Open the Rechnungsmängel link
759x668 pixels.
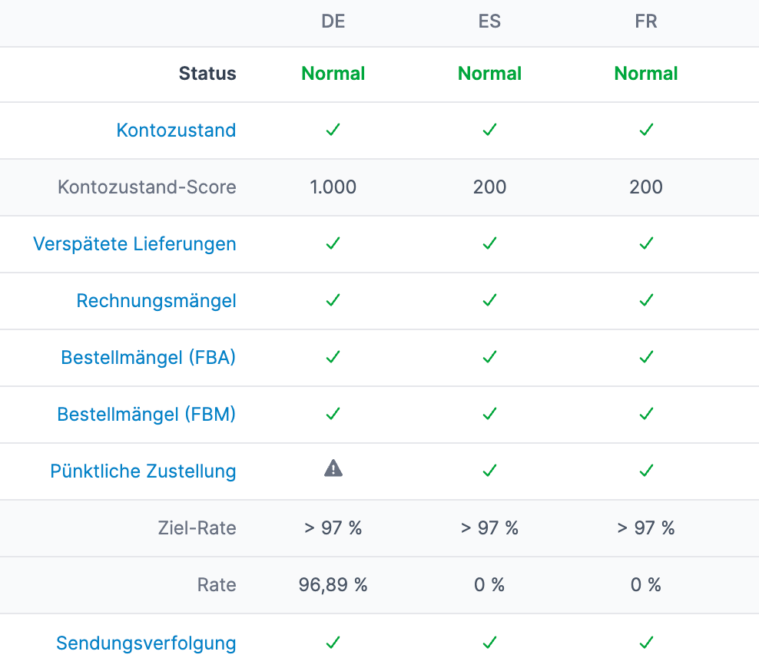click(x=156, y=300)
